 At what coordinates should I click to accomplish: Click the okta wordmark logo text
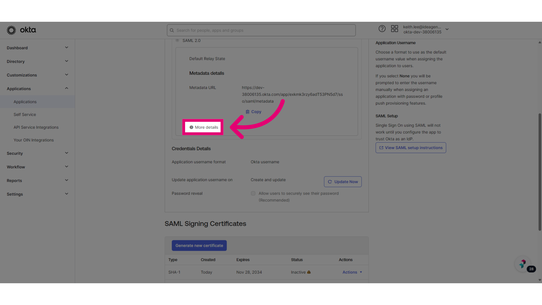click(28, 30)
